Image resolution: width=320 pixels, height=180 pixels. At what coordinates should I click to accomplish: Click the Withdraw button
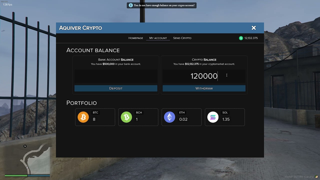point(204,88)
